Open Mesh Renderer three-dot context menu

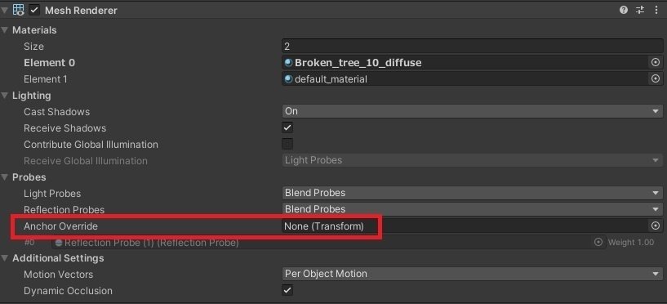click(656, 10)
